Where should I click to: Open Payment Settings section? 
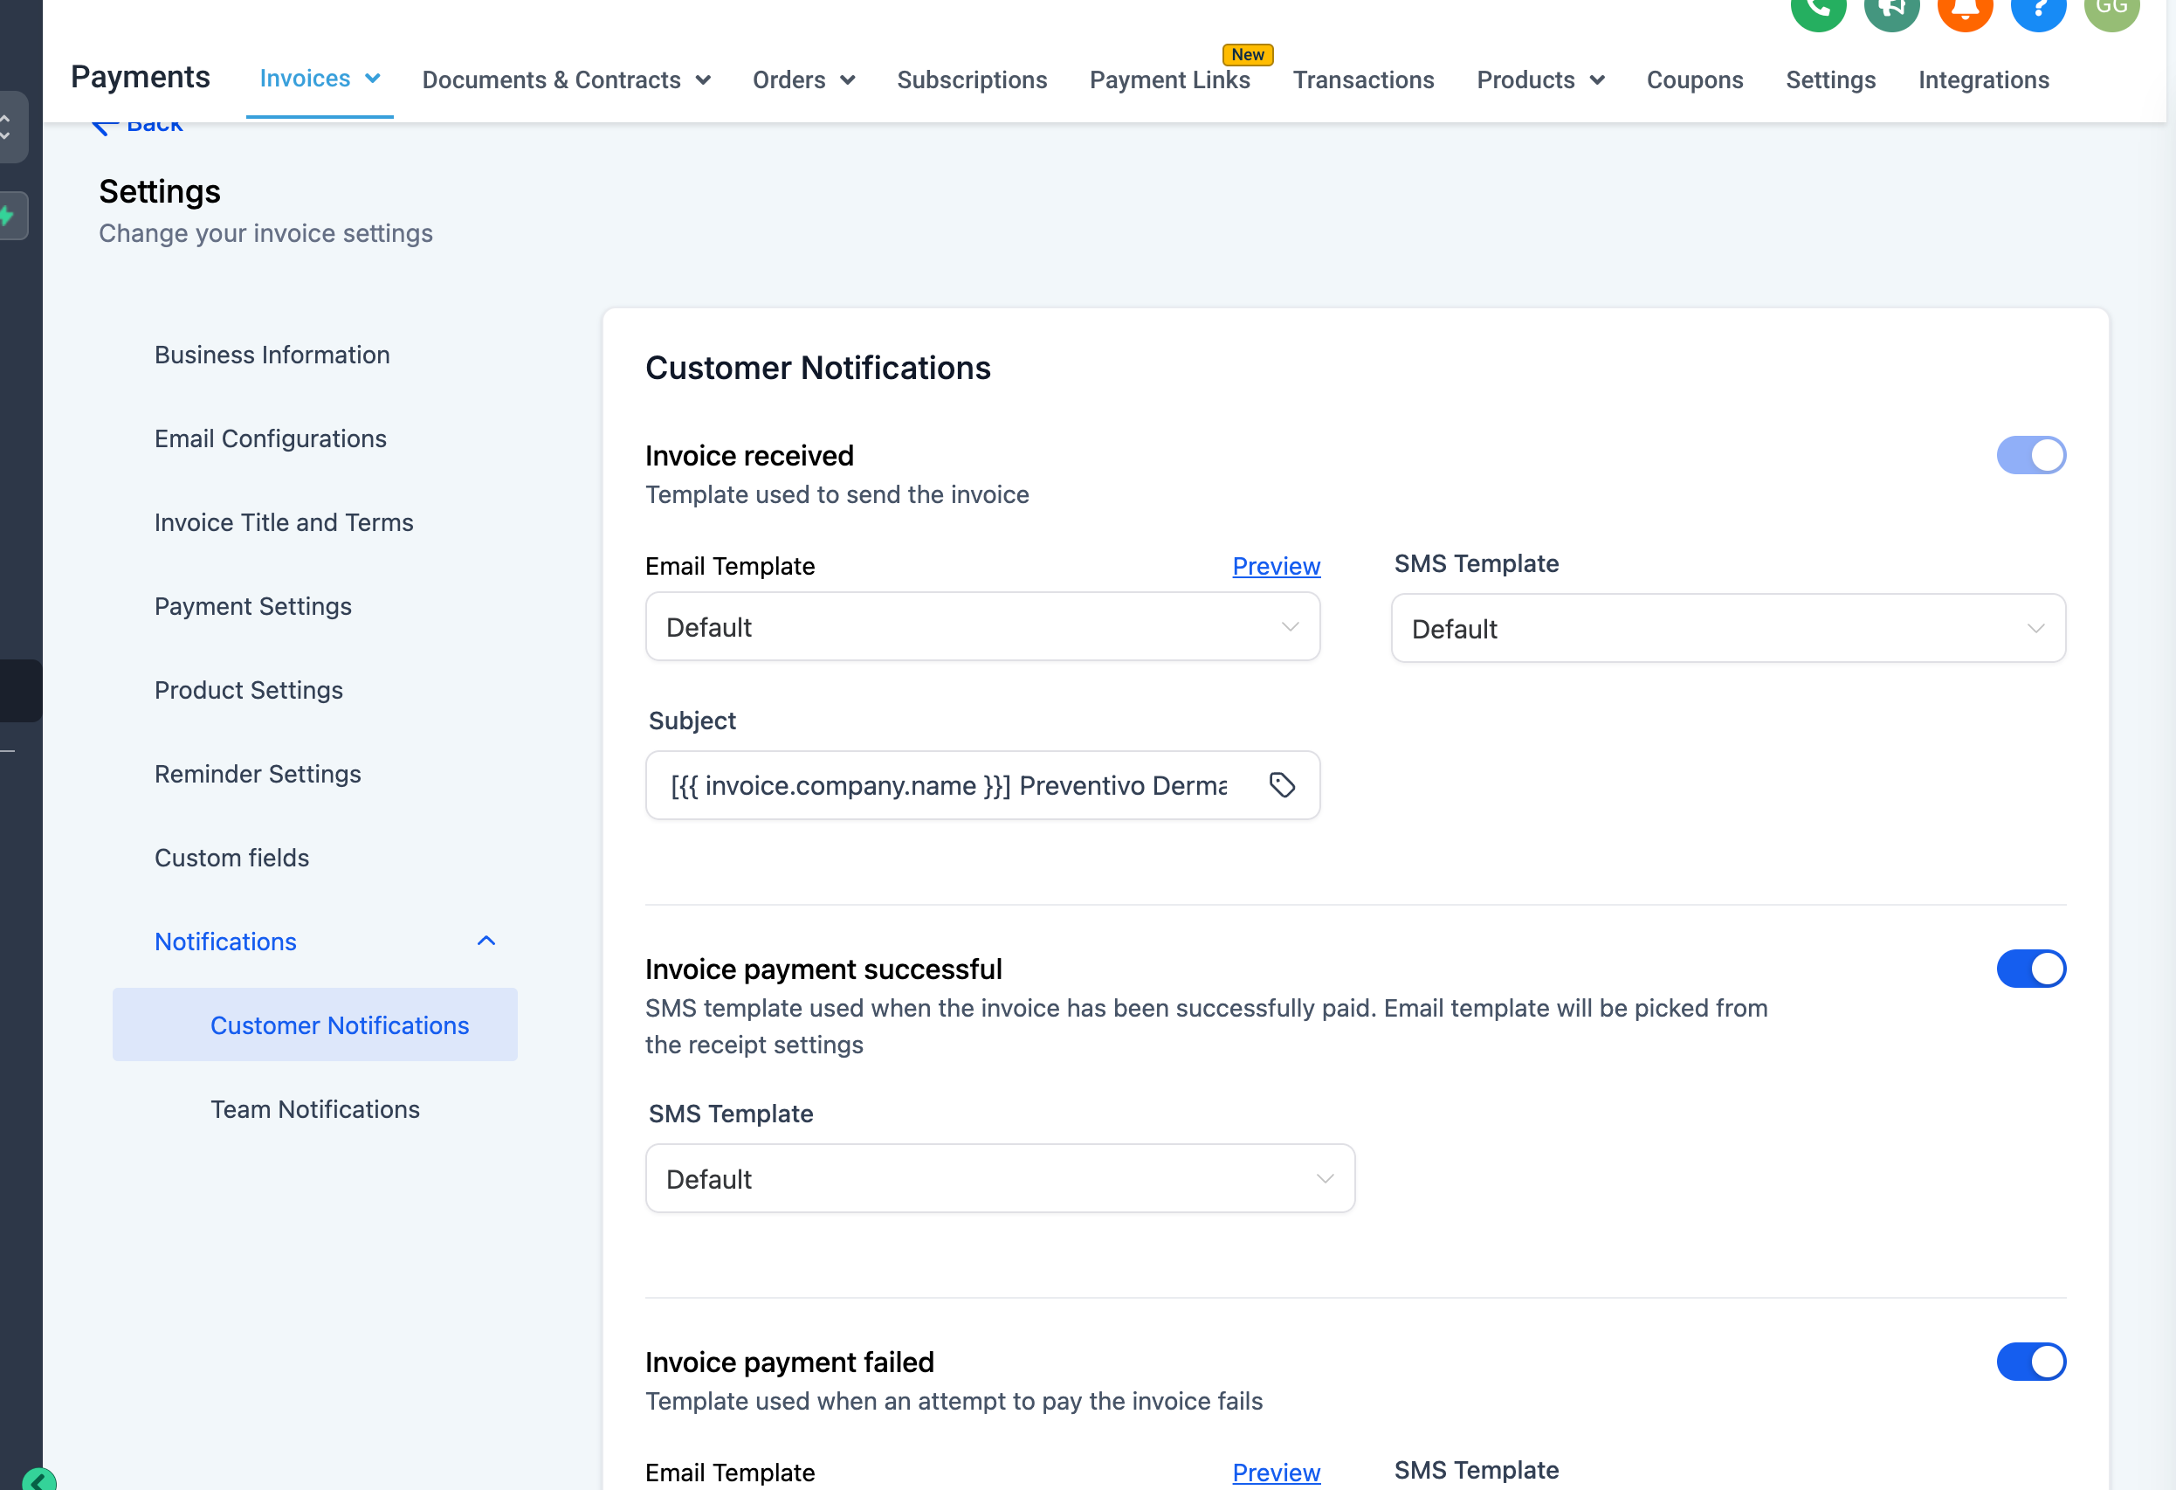pyautogui.click(x=253, y=606)
